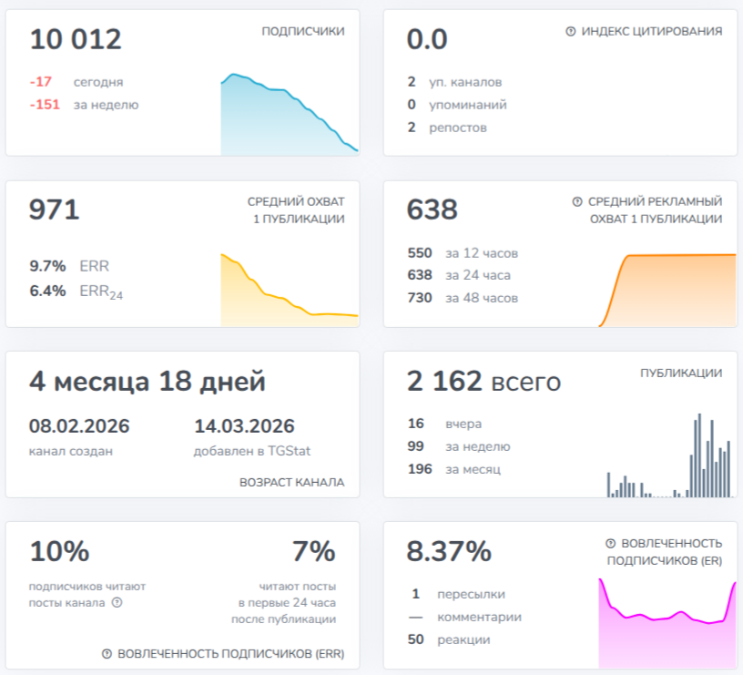Click the ВОЗРАСТ КАНАЛА label

[x=292, y=483]
